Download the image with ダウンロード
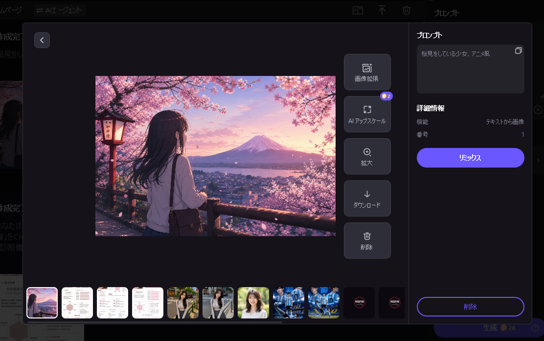 (x=367, y=198)
